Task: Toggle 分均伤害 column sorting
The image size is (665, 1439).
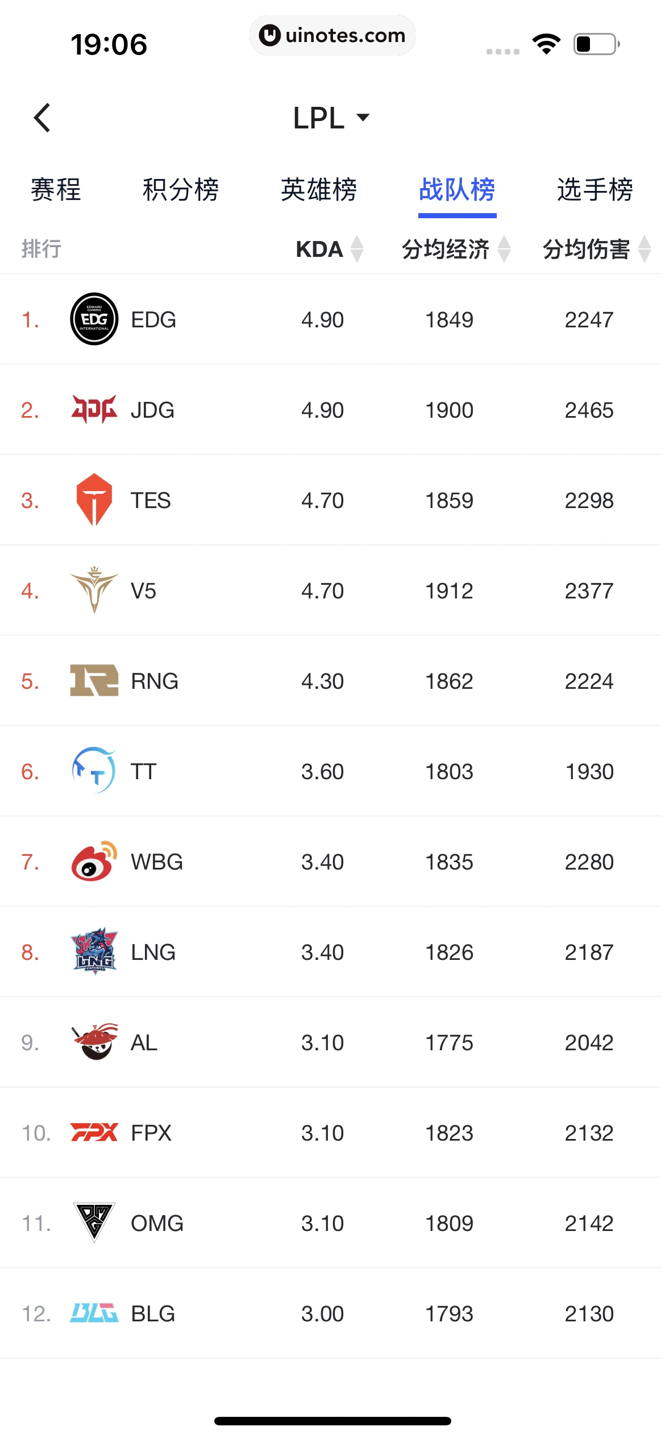Action: pyautogui.click(x=597, y=249)
